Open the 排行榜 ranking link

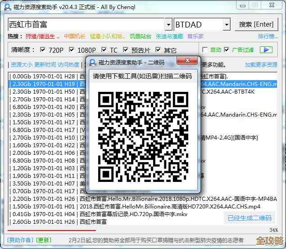(x=268, y=36)
